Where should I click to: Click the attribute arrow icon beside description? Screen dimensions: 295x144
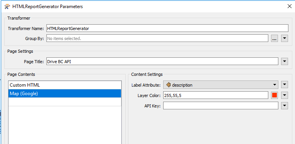point(169,85)
